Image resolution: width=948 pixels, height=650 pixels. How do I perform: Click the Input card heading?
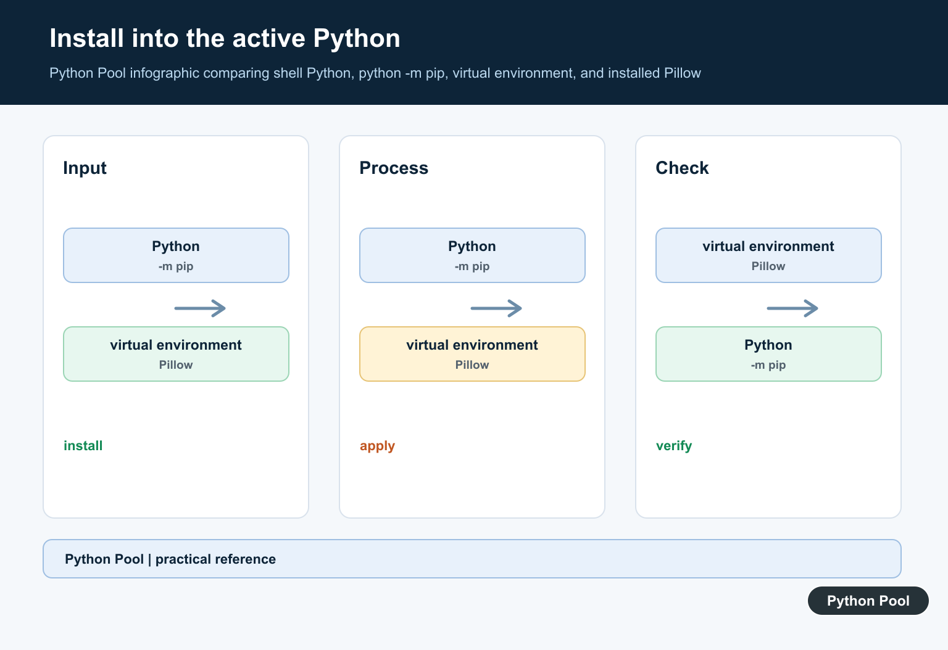85,168
